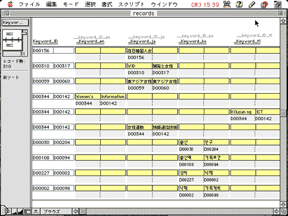
Task: Click the records window zoom box
Action: (x=280, y=13)
